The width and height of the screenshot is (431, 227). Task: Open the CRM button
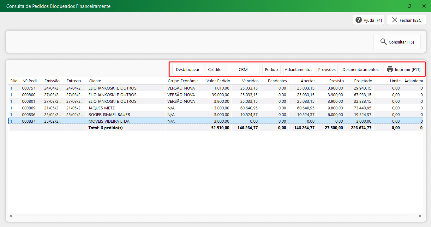[243, 69]
